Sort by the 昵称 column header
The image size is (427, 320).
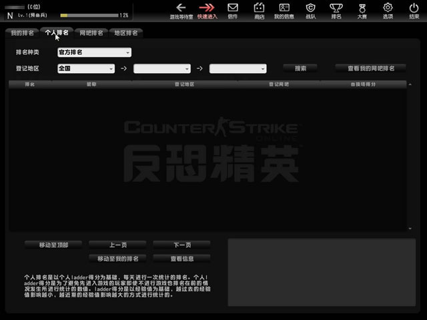(91, 85)
